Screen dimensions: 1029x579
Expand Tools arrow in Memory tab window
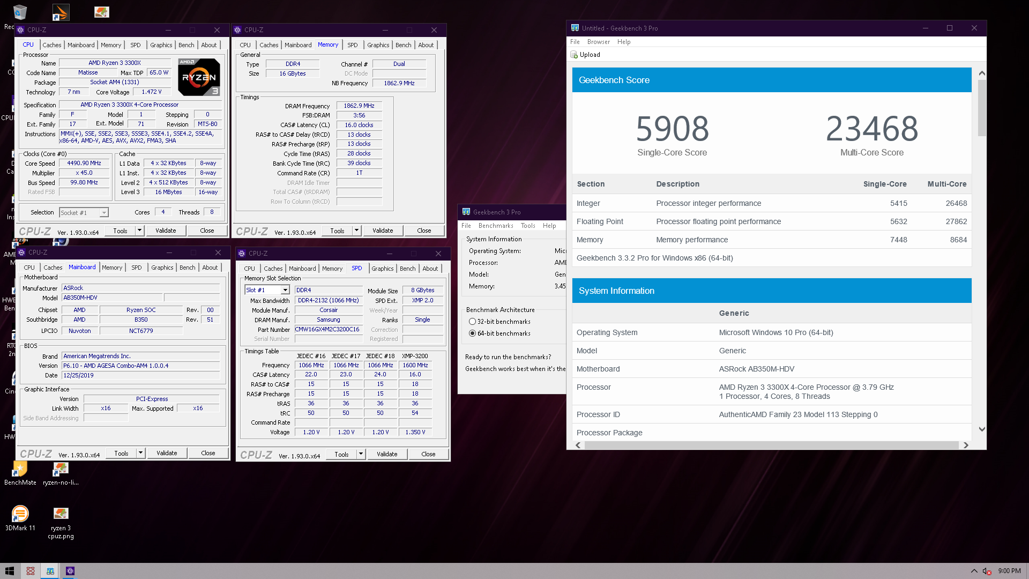[x=356, y=231]
